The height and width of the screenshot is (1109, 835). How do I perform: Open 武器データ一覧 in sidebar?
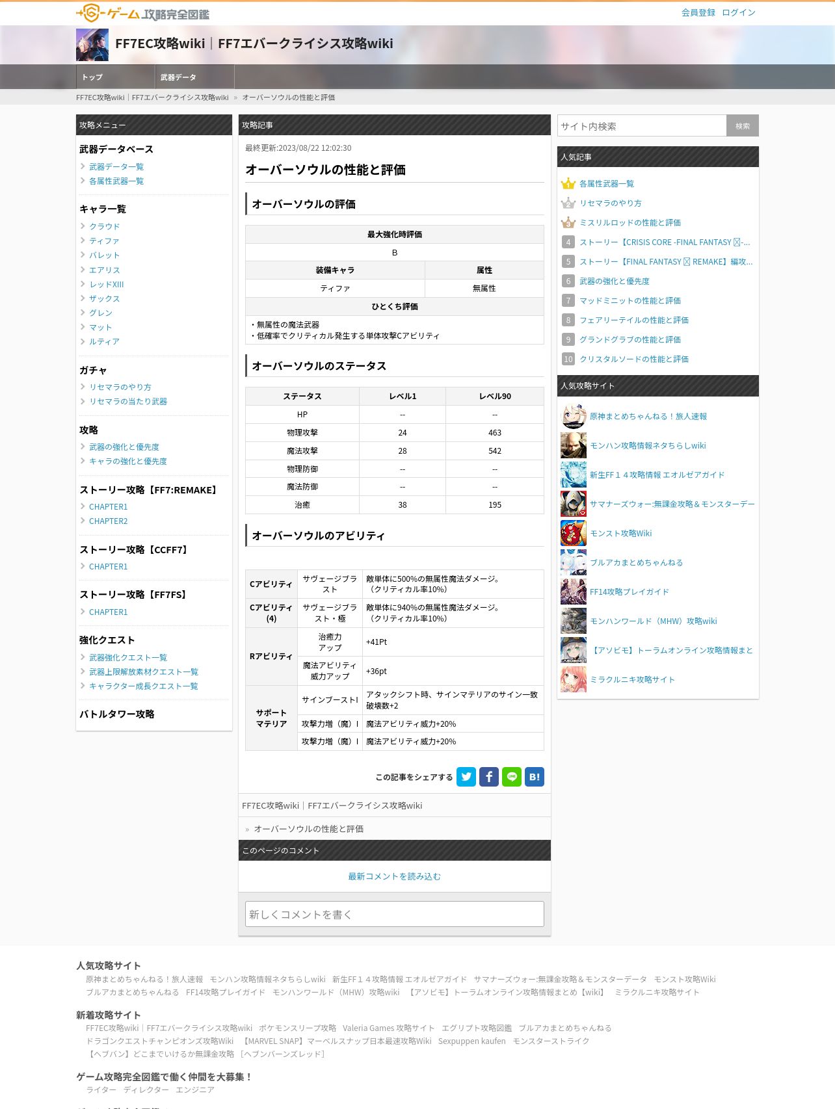coord(116,166)
